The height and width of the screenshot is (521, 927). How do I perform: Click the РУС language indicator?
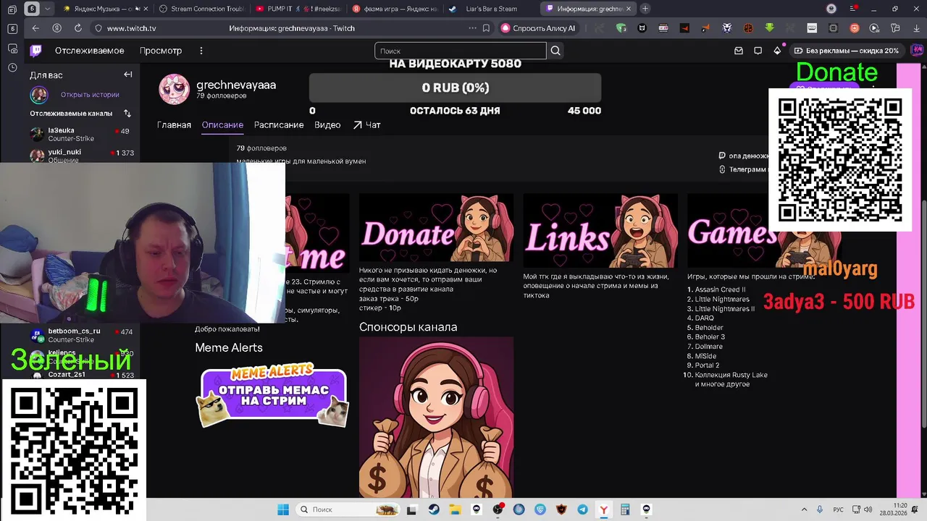(x=838, y=509)
